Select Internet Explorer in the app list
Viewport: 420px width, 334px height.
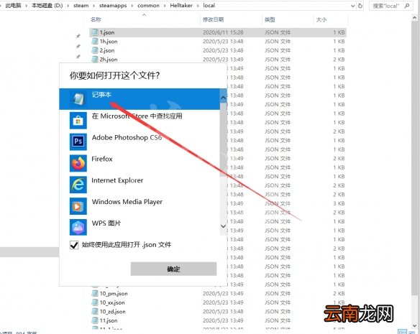[140, 185]
